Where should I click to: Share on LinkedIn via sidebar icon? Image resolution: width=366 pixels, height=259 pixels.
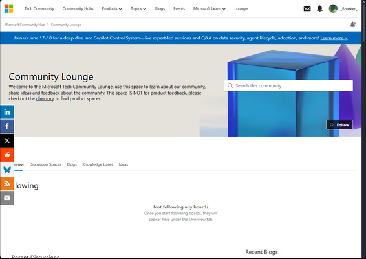(7, 112)
